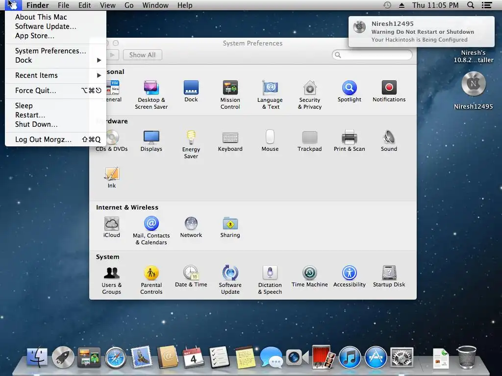Open Parental Controls pane
The image size is (502, 376).
tap(151, 280)
